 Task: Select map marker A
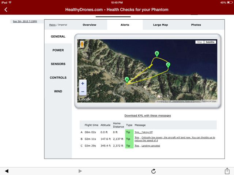[127, 79]
